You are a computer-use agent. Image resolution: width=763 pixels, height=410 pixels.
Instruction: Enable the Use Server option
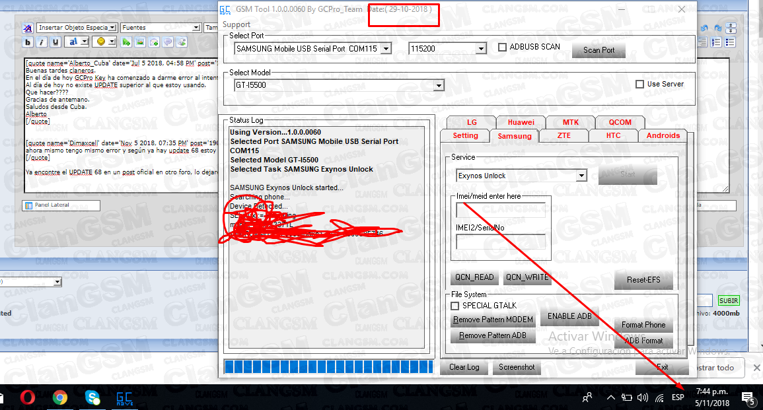point(639,83)
